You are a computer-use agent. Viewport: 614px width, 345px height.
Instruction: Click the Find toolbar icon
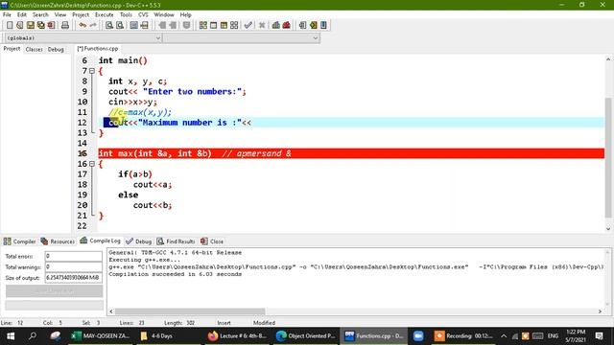(109, 25)
